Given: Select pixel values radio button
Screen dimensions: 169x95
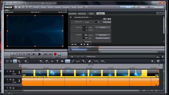Looking at the screenshot, I should click(x=83, y=22).
